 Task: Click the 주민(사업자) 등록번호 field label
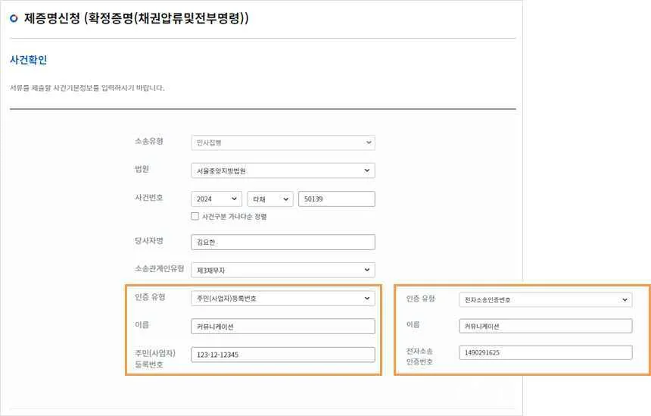155,358
